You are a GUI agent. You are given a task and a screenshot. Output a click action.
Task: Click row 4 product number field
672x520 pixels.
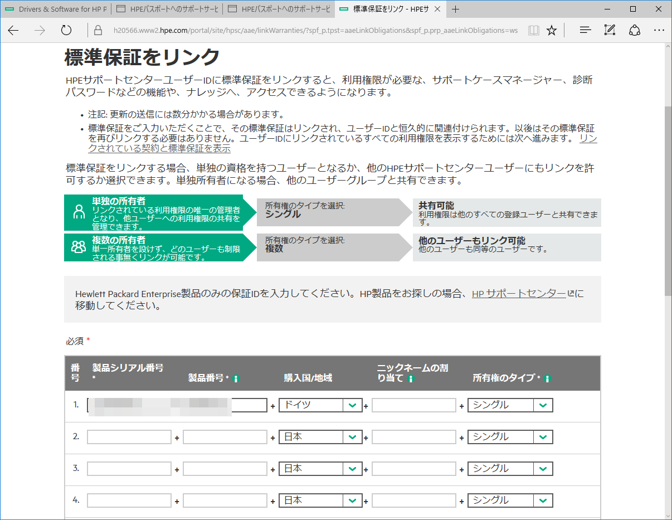click(225, 500)
